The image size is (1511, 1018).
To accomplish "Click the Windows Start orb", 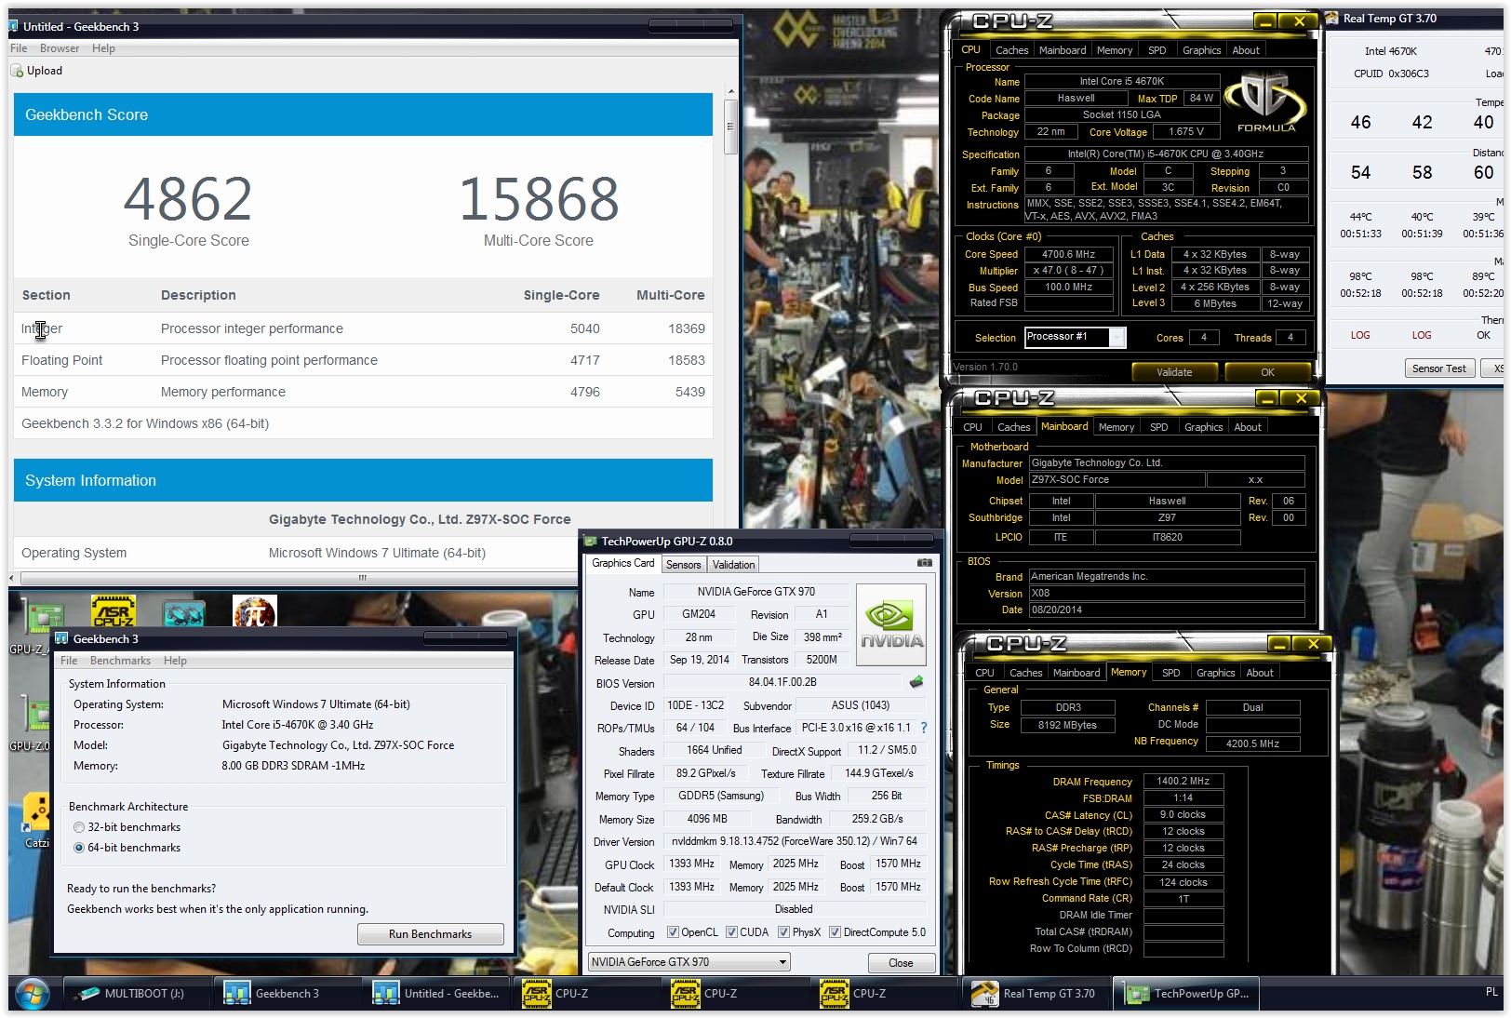I will pos(32,994).
